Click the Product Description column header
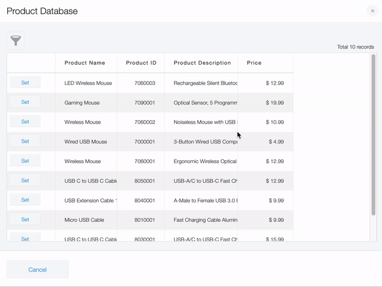Viewport: 382px width, 287px height. pyautogui.click(x=202, y=63)
